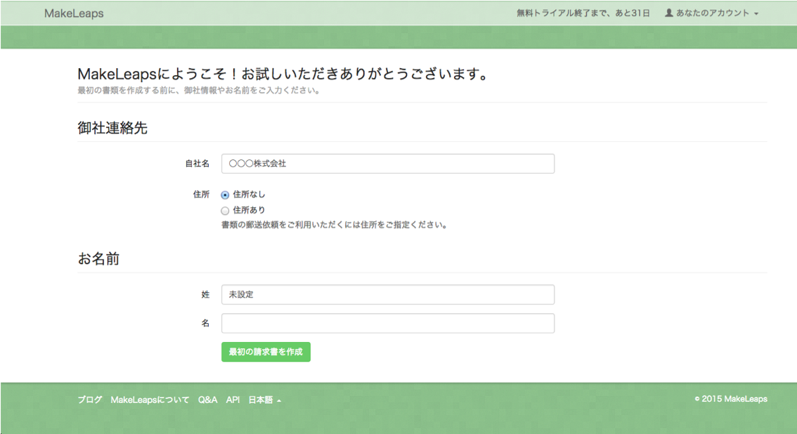Open the Q&A footer link
Image resolution: width=797 pixels, height=434 pixels.
tap(207, 400)
